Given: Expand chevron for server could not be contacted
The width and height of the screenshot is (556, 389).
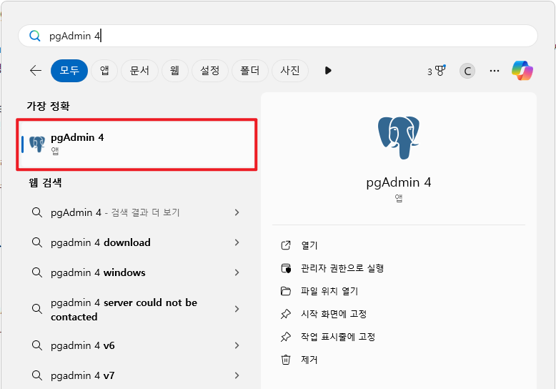Looking at the screenshot, I should 237,309.
